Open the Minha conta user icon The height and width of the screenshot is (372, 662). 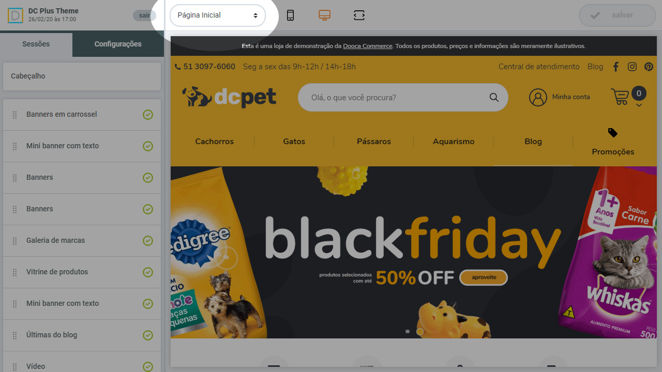(x=538, y=97)
